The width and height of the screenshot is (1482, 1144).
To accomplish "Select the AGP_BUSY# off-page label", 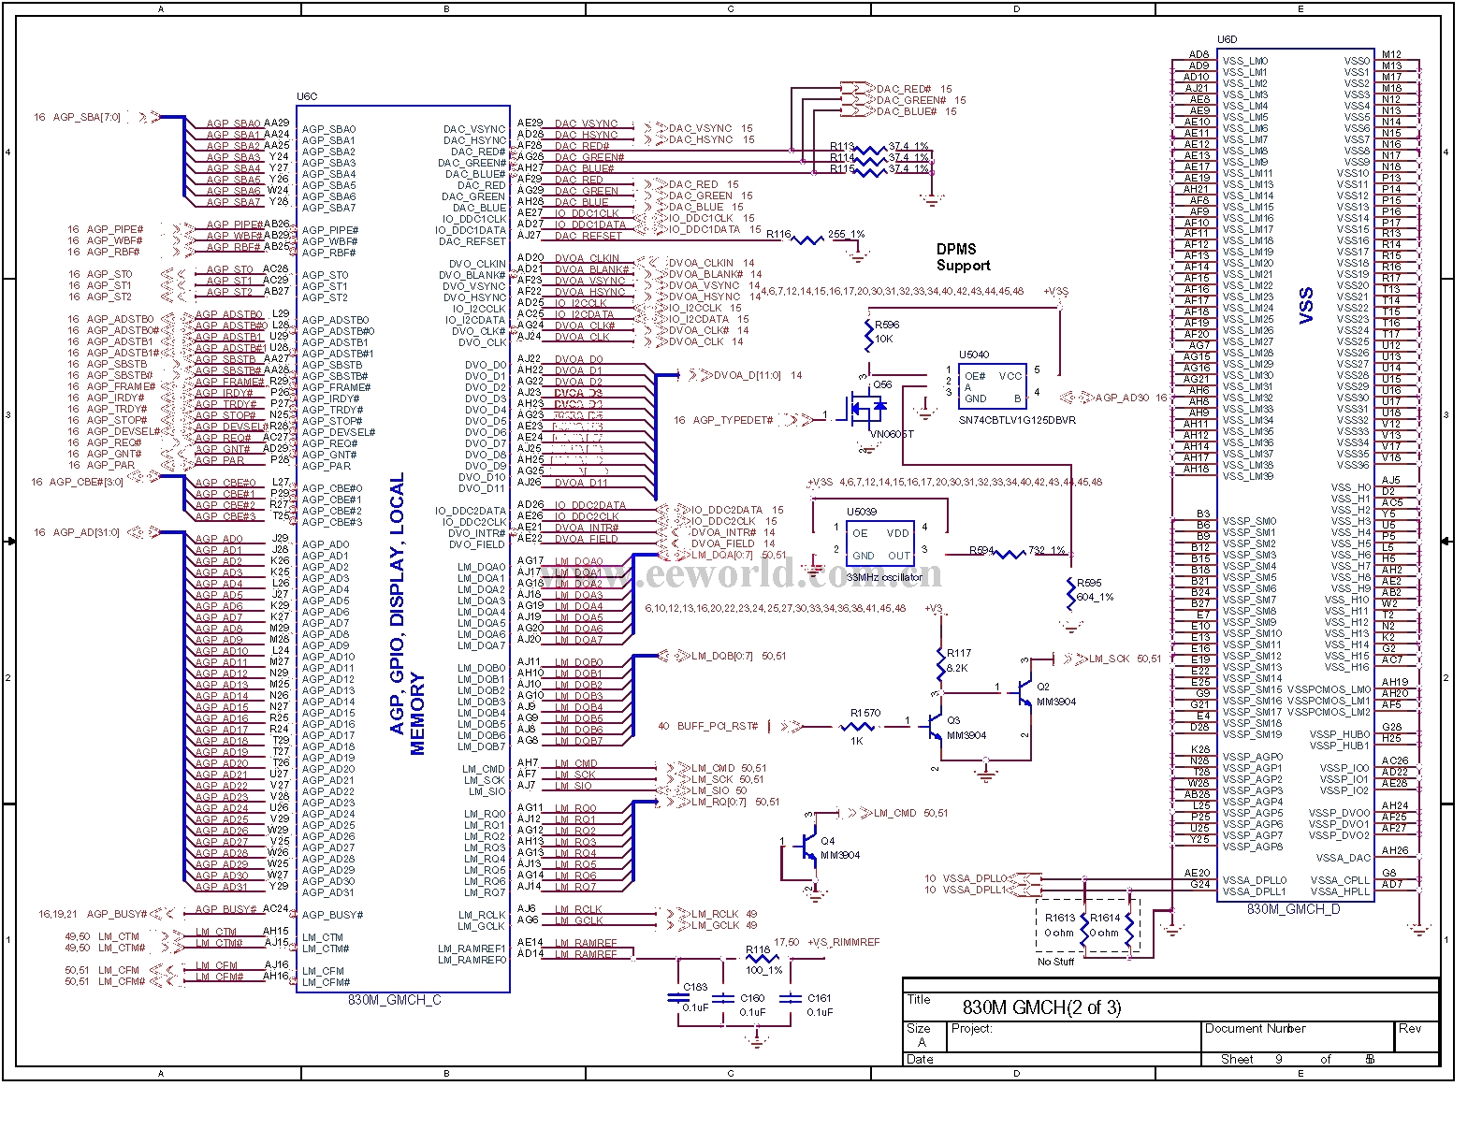I will click(116, 914).
